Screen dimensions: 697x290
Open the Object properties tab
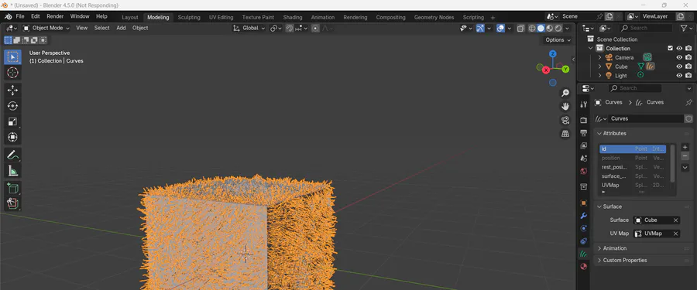(584, 203)
